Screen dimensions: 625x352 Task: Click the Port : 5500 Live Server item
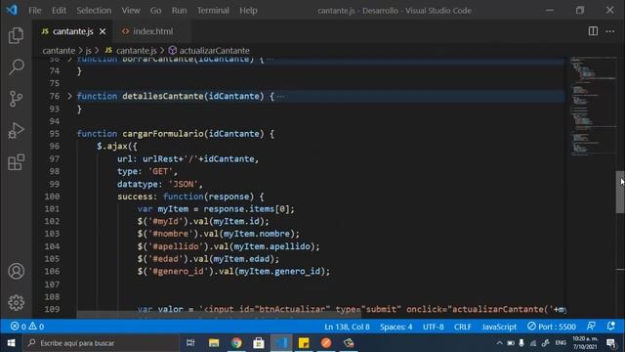pos(552,327)
